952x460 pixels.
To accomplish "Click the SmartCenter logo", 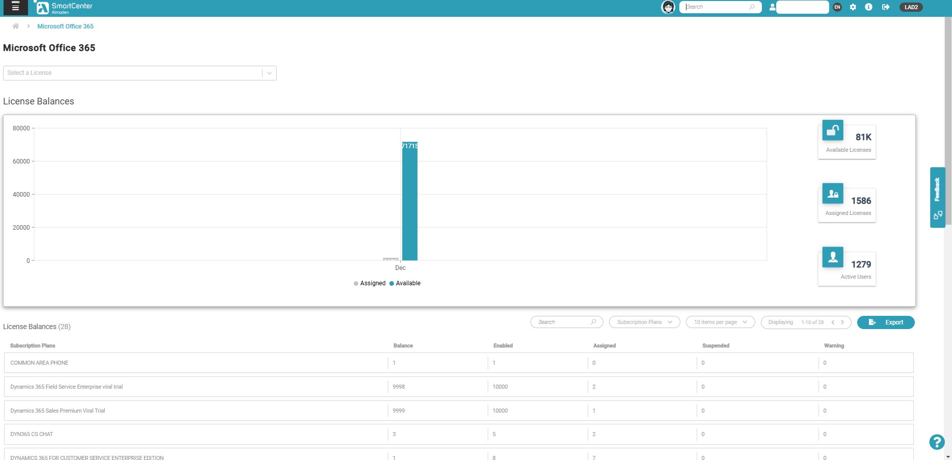I will [63, 8].
